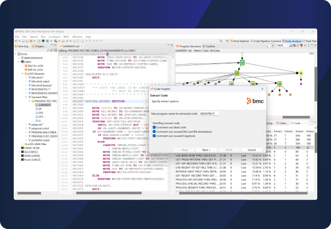Toggle Comment out dead code checkbox
The image size is (331, 229).
154,126
